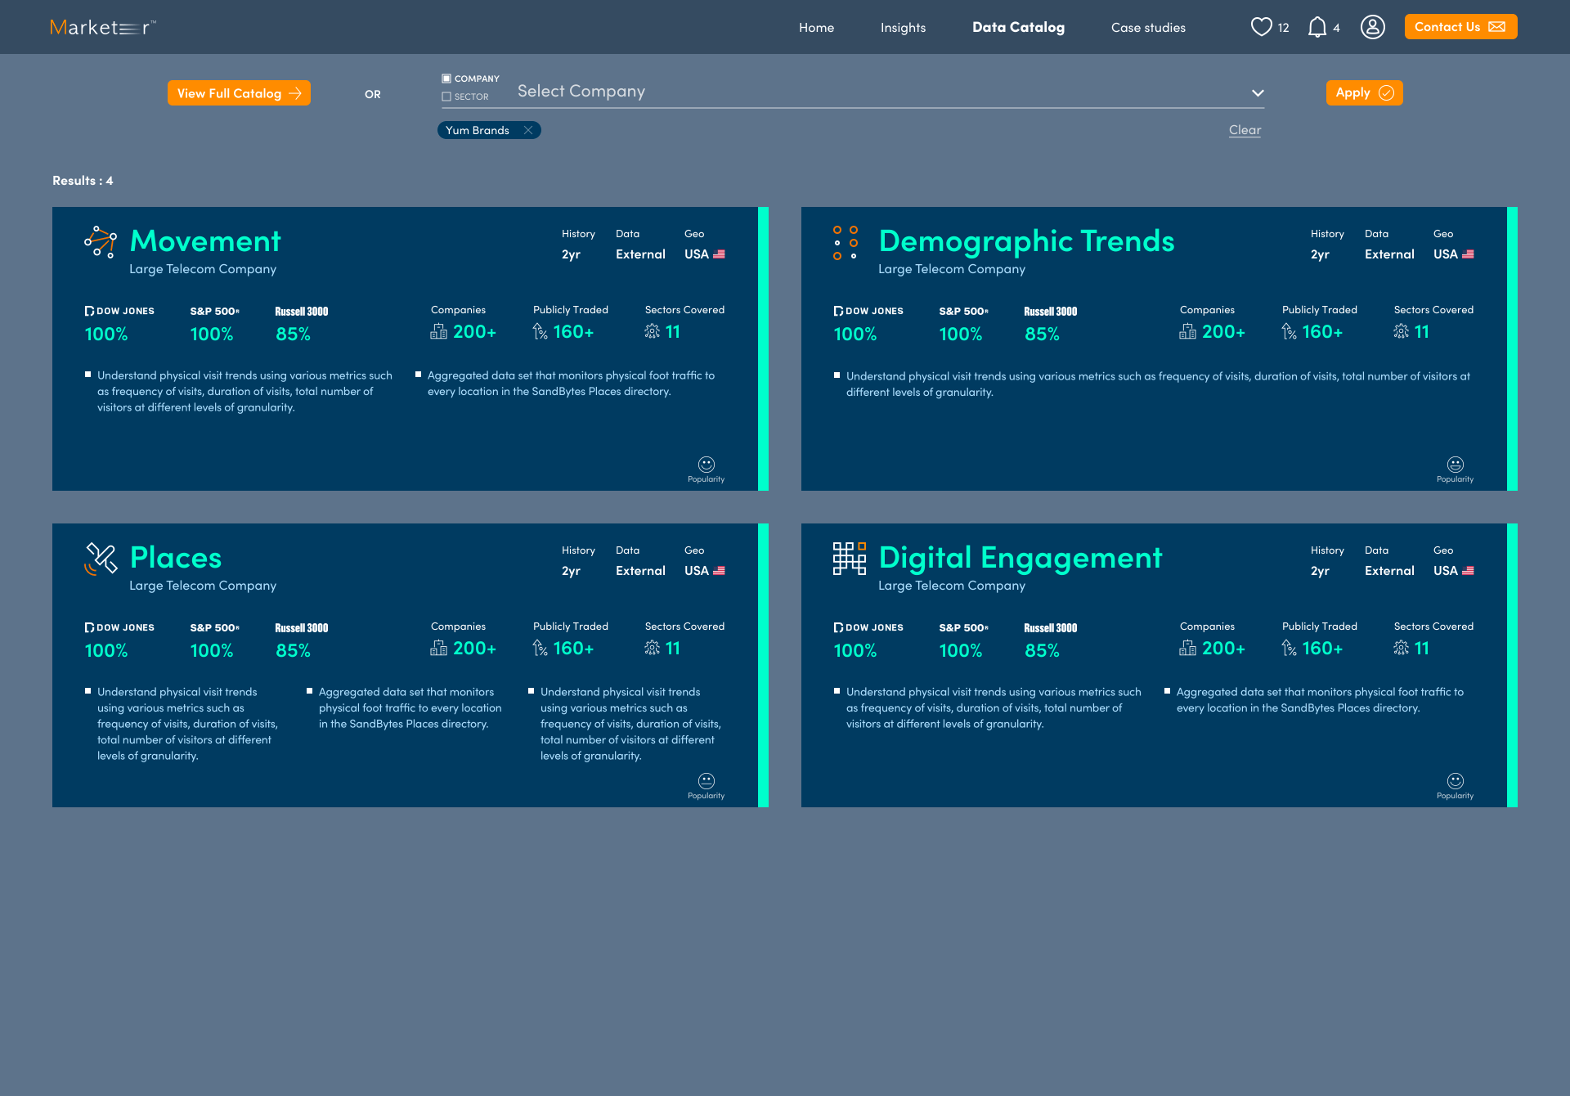Open the Insights menu item
The width and height of the screenshot is (1570, 1096).
tap(903, 28)
